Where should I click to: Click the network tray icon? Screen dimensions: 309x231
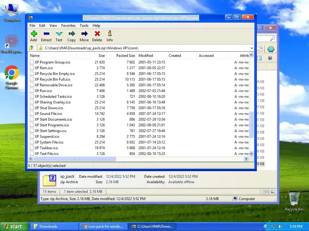[x=273, y=226]
